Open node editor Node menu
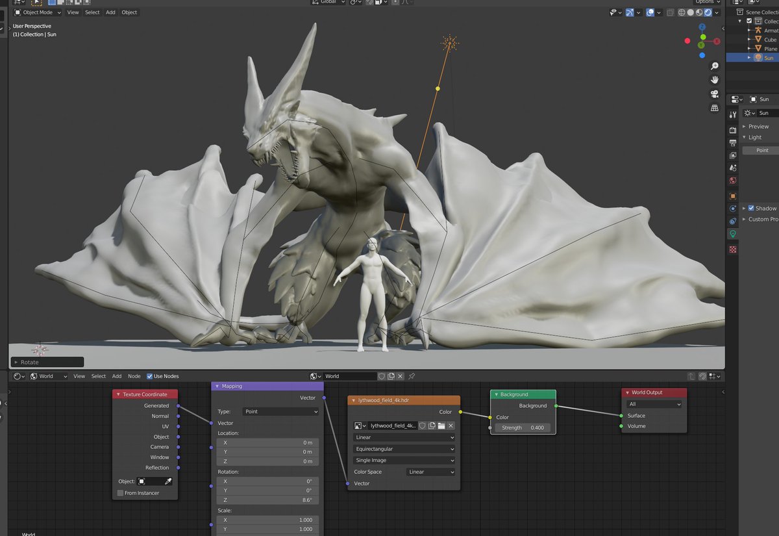Viewport: 779px width, 536px height. [134, 376]
